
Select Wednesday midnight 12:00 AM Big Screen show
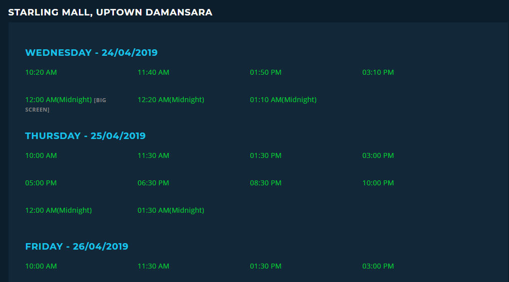[58, 100]
